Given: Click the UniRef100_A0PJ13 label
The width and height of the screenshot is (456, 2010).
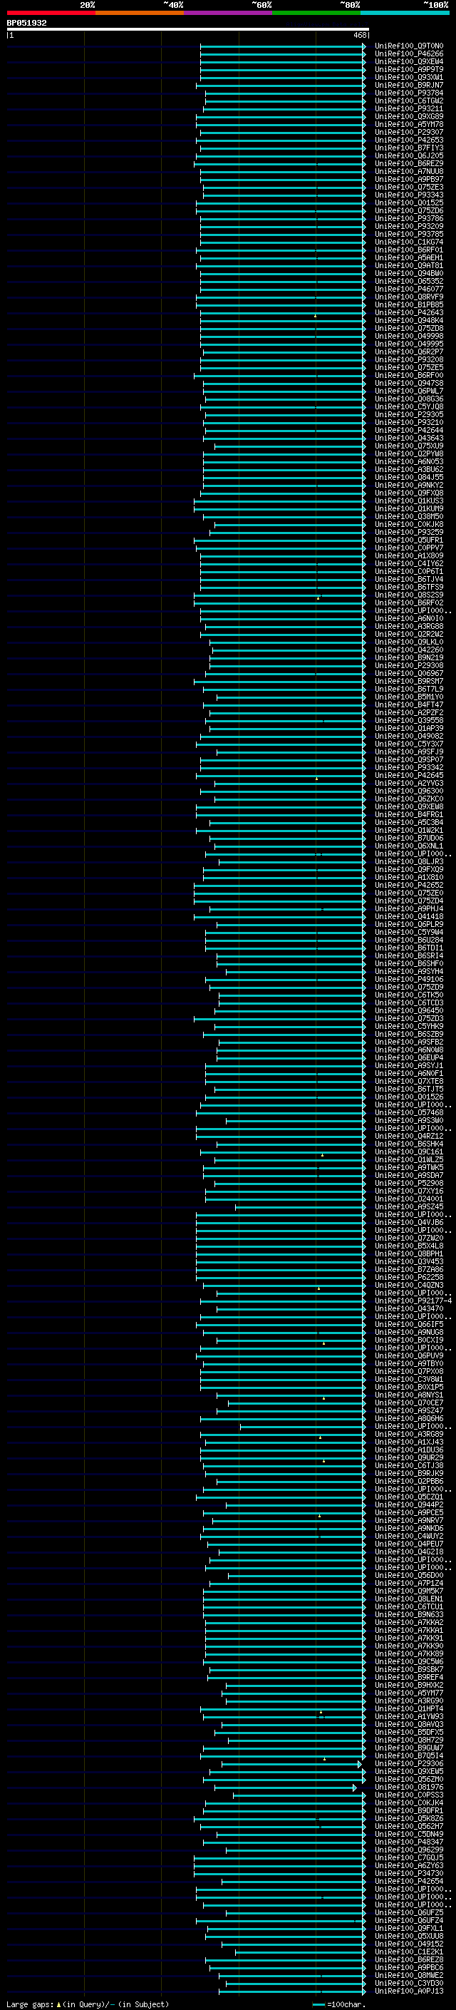Looking at the screenshot, I should pos(408,1991).
